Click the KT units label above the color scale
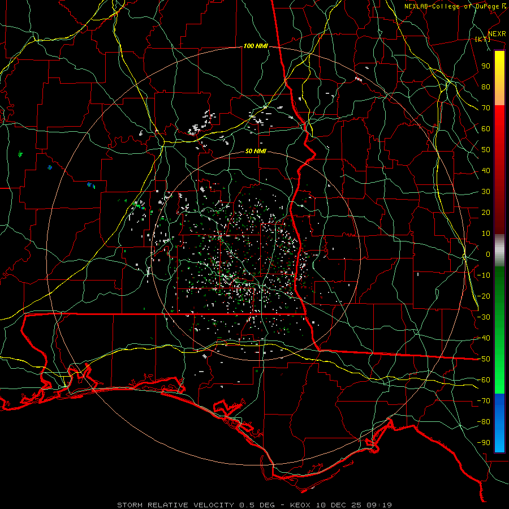This screenshot has height=509, width=509. (482, 39)
